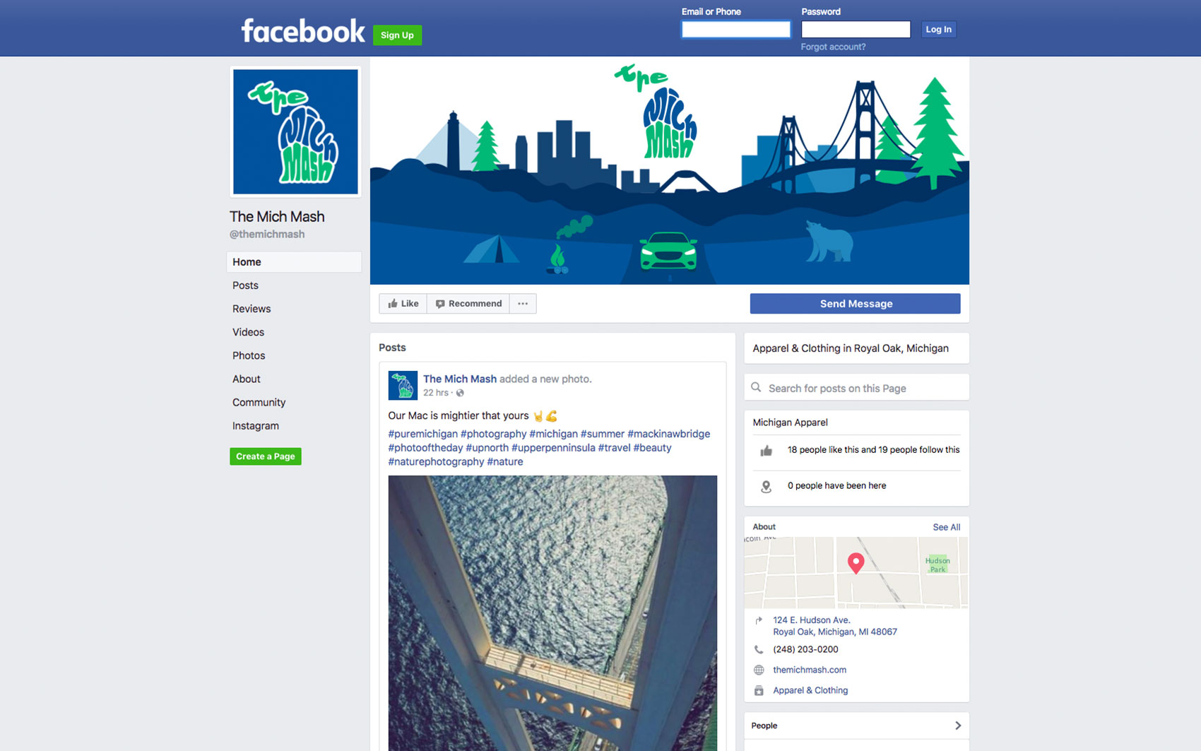
Task: Select Reviews in the left sidebar
Action: click(x=252, y=309)
